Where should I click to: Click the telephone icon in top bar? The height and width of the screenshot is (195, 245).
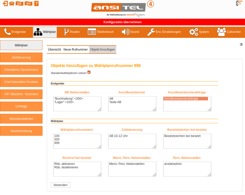tap(11, 3)
